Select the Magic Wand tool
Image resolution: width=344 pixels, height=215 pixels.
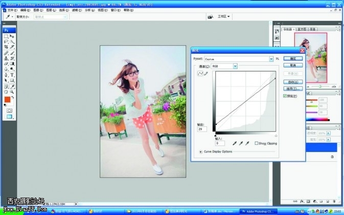[x=12, y=41]
